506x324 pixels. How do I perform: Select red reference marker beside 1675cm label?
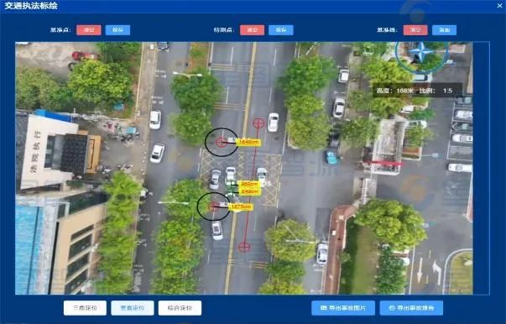[x=214, y=206]
